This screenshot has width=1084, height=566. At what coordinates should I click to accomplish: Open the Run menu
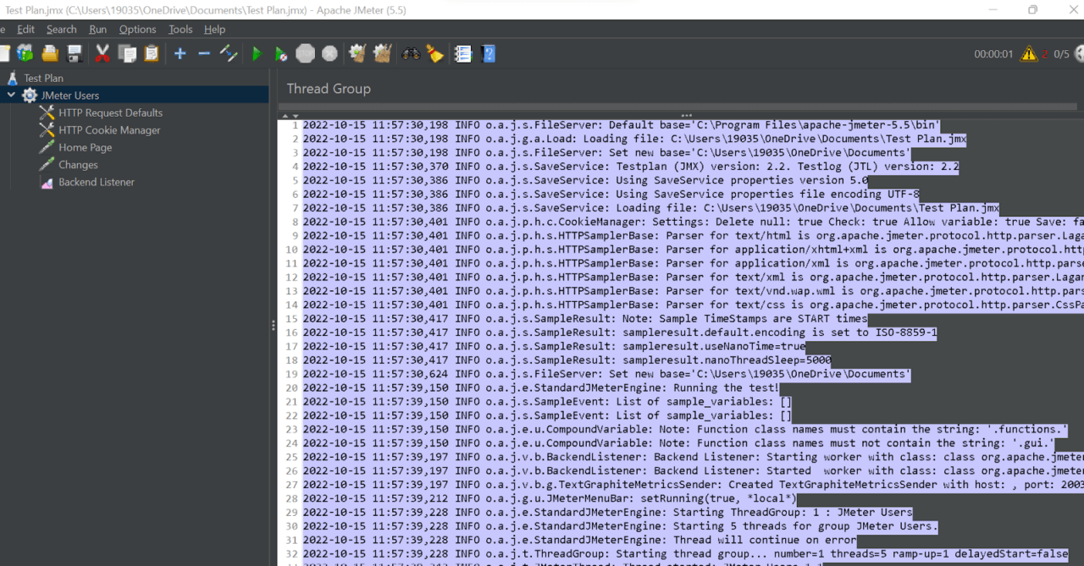click(97, 29)
